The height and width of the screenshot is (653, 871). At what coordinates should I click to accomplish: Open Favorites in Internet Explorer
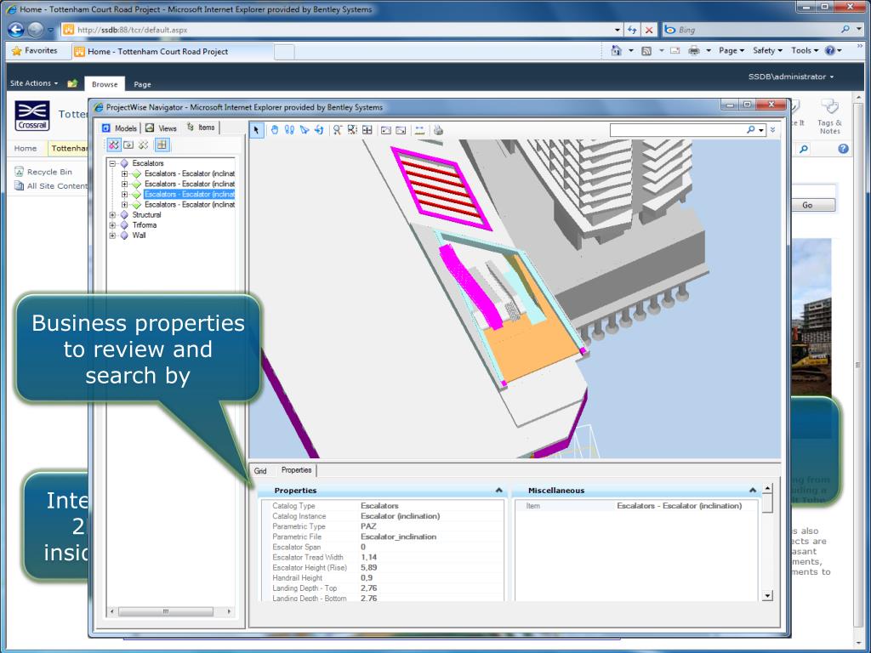(34, 50)
